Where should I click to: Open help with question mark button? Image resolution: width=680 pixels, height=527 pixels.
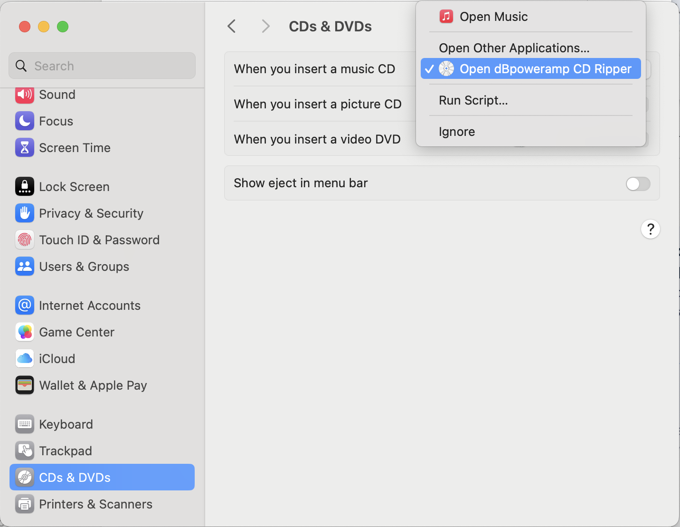coord(650,229)
